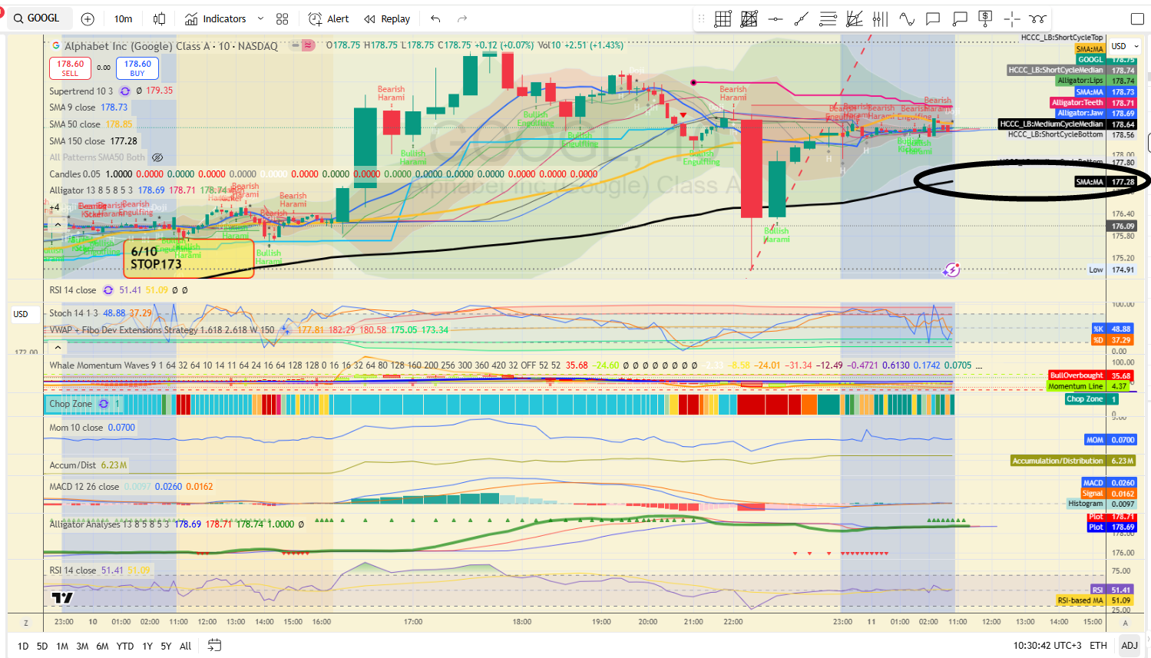
Task: Select the cyclic curve pattern tool
Action: click(x=1038, y=19)
